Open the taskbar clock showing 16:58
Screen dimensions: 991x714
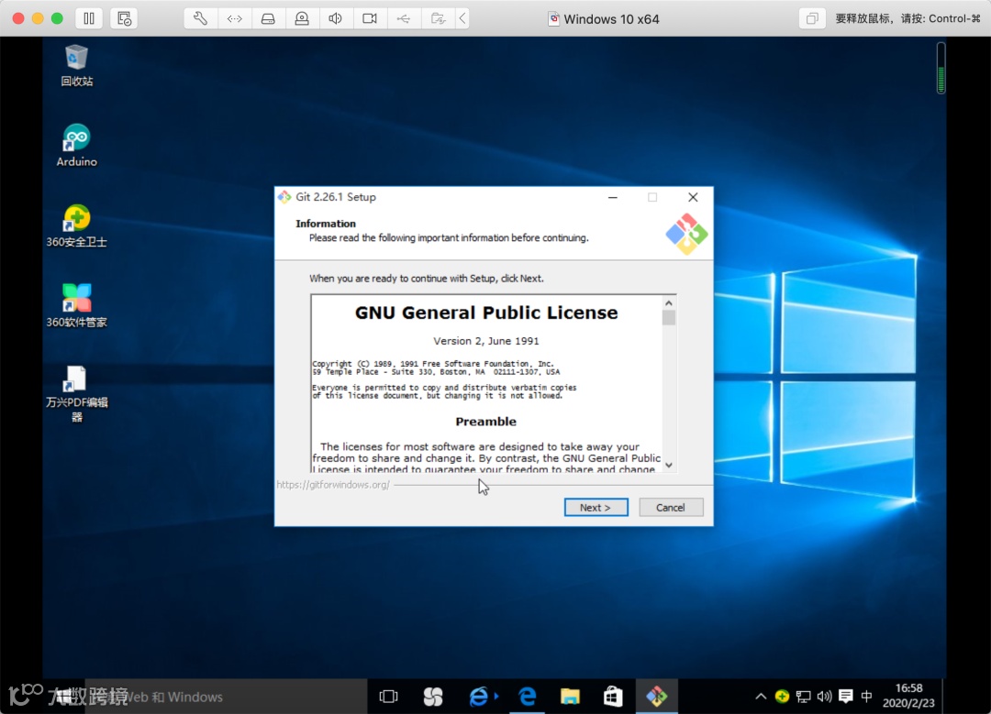(x=908, y=696)
